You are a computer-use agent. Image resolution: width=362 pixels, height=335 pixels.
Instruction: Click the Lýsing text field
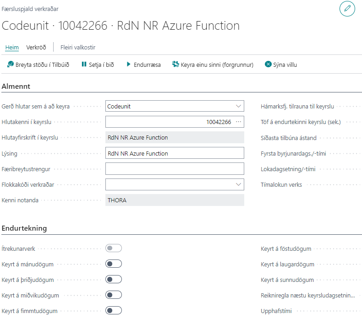174,153
